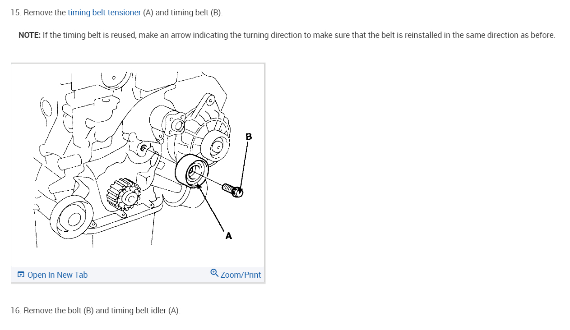Click the magnifier icon beside Zoom/Print
Screen dimensions: 570x330
214,273
